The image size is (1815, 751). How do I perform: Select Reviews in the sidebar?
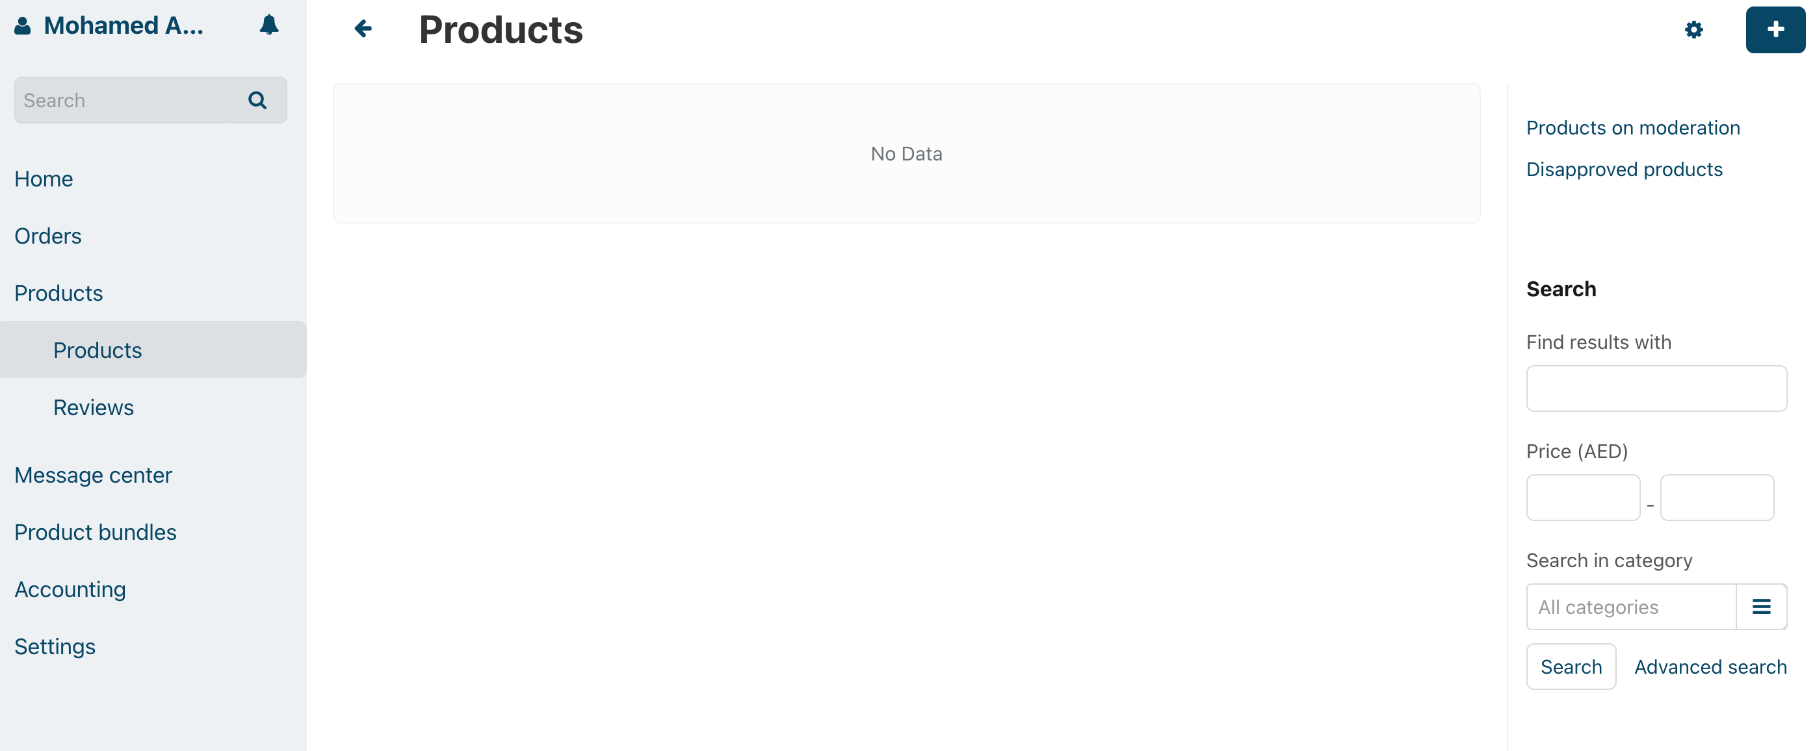point(93,407)
